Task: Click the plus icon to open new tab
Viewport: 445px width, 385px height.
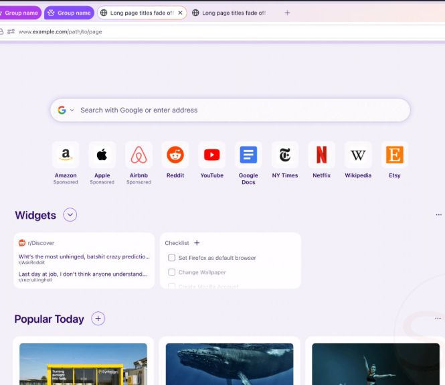Action: point(287,13)
